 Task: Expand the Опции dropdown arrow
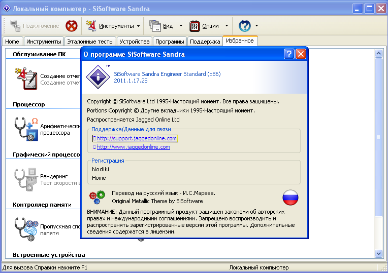227,26
